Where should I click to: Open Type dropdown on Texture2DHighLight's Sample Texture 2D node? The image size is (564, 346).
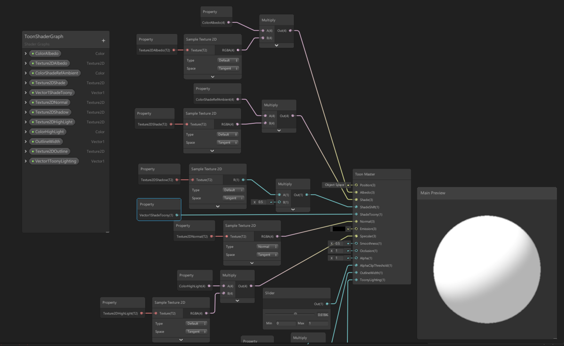[x=196, y=323]
